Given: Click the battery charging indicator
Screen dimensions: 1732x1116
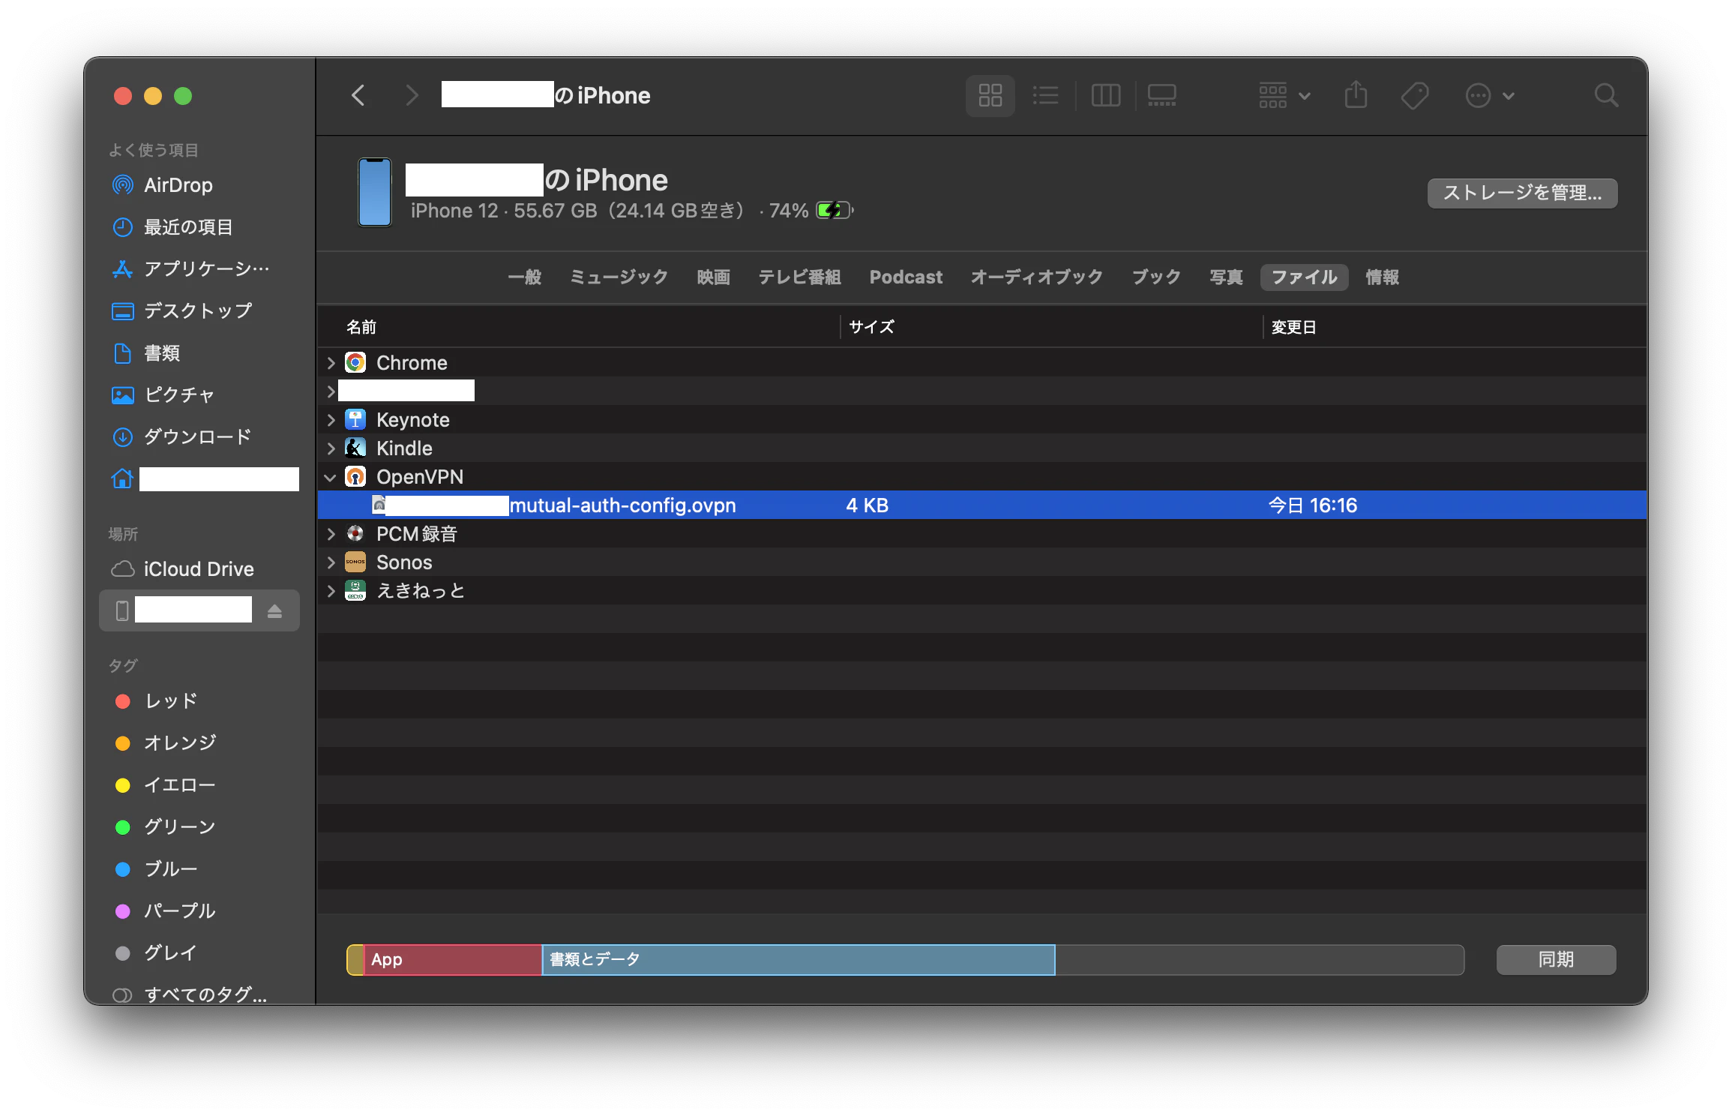Looking at the screenshot, I should tap(835, 210).
